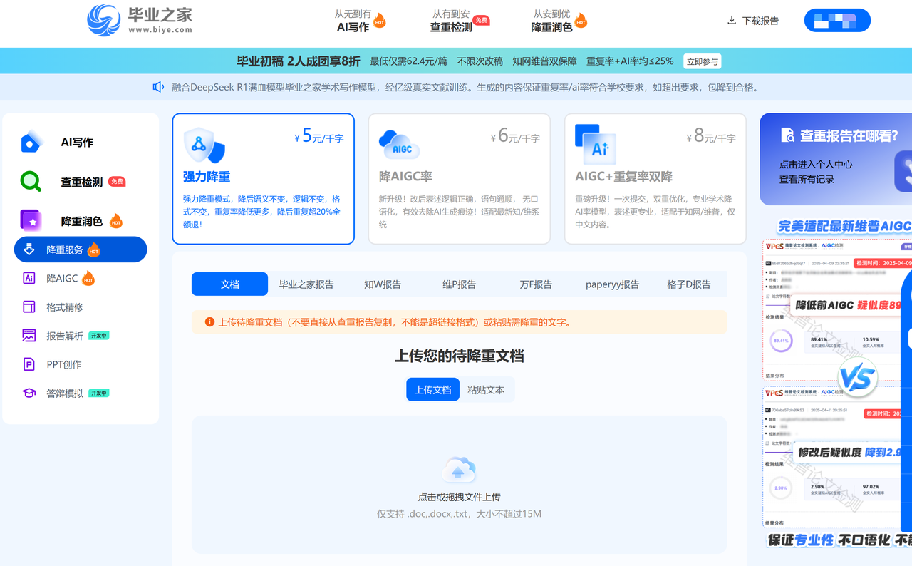
Task: Click the Ai icon on AIGC+重复率双降 card
Action: [x=595, y=145]
